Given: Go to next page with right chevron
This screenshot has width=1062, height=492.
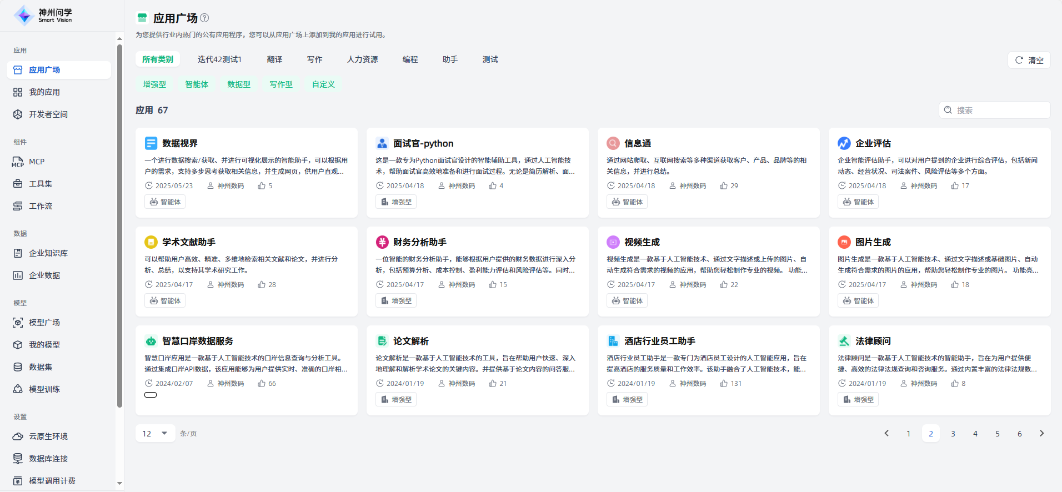Looking at the screenshot, I should click(x=1041, y=434).
